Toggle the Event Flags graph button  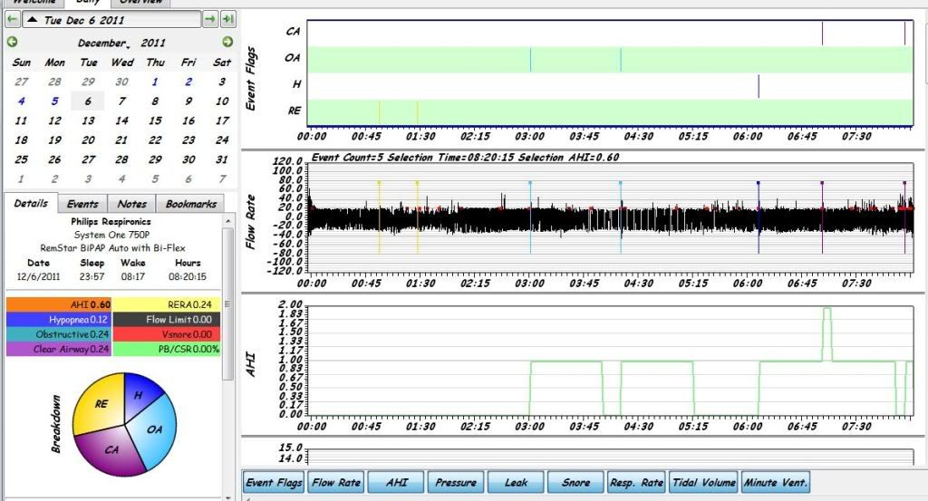coord(274,482)
